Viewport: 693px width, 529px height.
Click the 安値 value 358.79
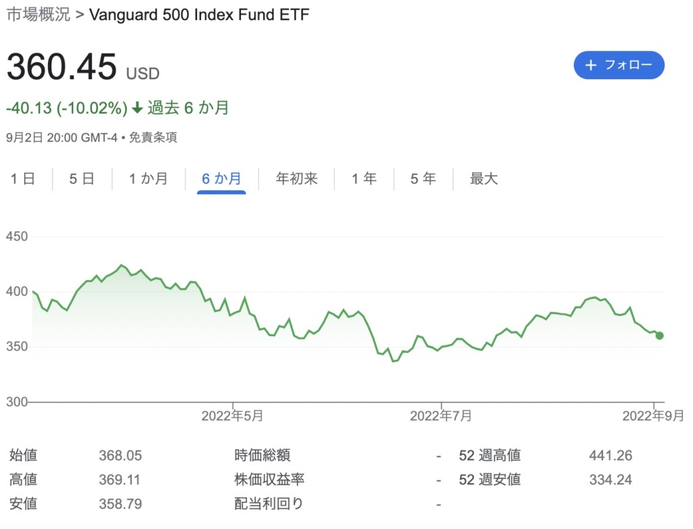120,504
